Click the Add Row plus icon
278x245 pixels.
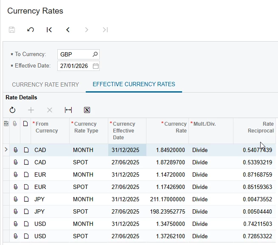(31, 110)
